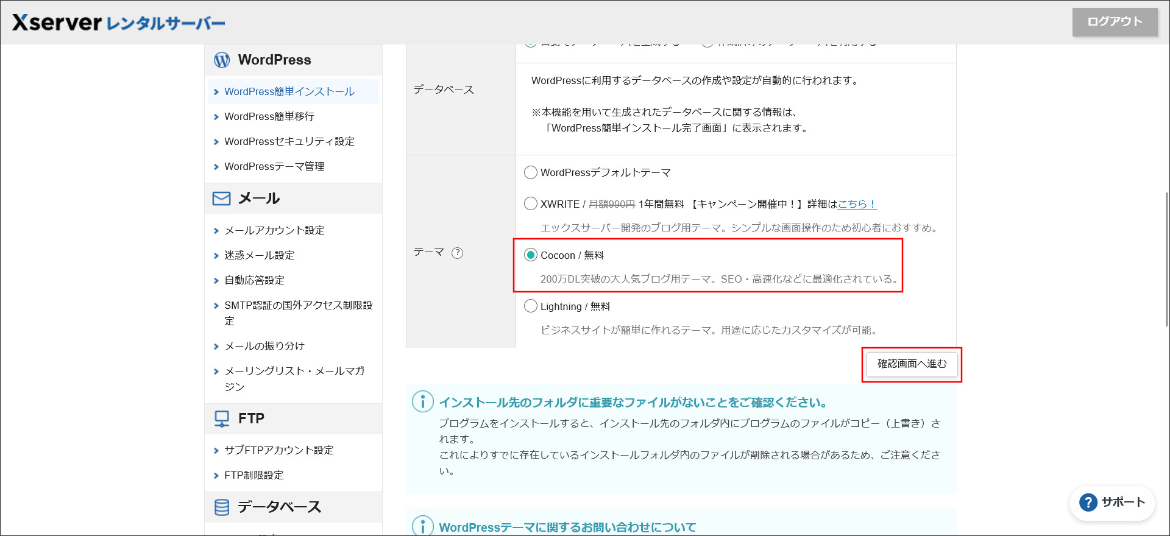Open WordPressセキュリティ設定 menu item
The height and width of the screenshot is (536, 1170).
[x=289, y=141]
